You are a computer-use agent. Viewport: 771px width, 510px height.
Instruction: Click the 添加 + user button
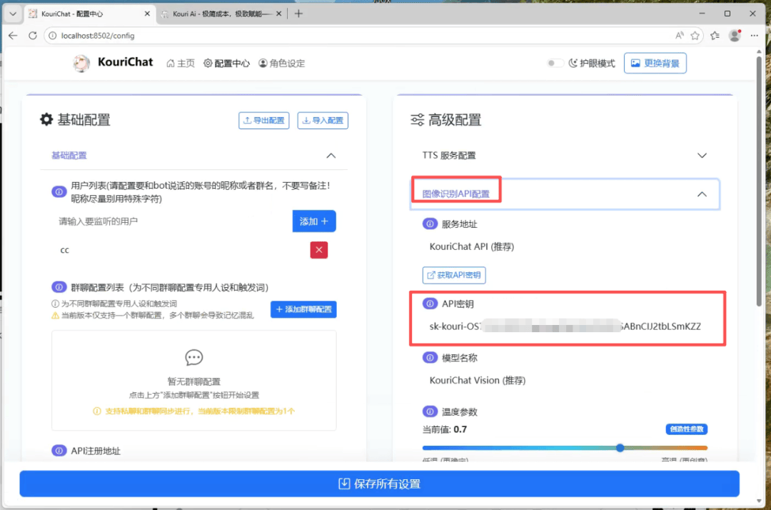pos(314,221)
